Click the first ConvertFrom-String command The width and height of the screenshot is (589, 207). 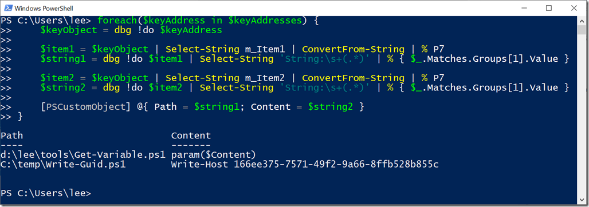coord(353,49)
